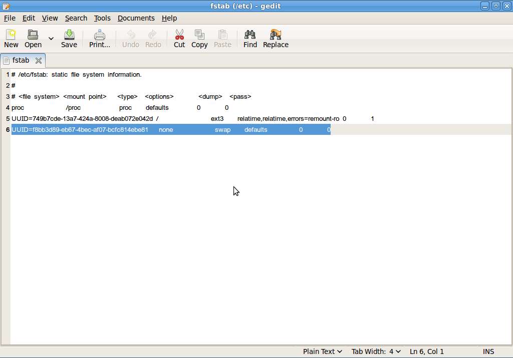Click the '<pass>' header text
This screenshot has width=513, height=358.
(x=240, y=97)
